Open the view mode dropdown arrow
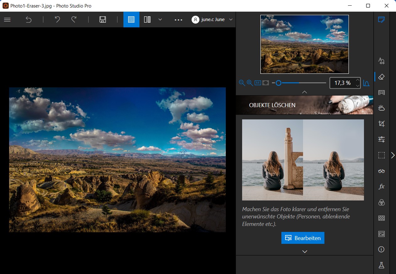 [x=160, y=19]
